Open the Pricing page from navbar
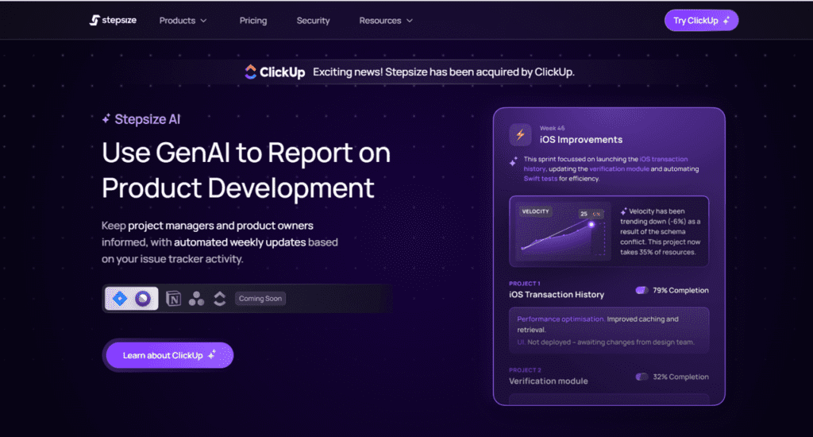Image resolution: width=813 pixels, height=437 pixels. click(x=253, y=21)
